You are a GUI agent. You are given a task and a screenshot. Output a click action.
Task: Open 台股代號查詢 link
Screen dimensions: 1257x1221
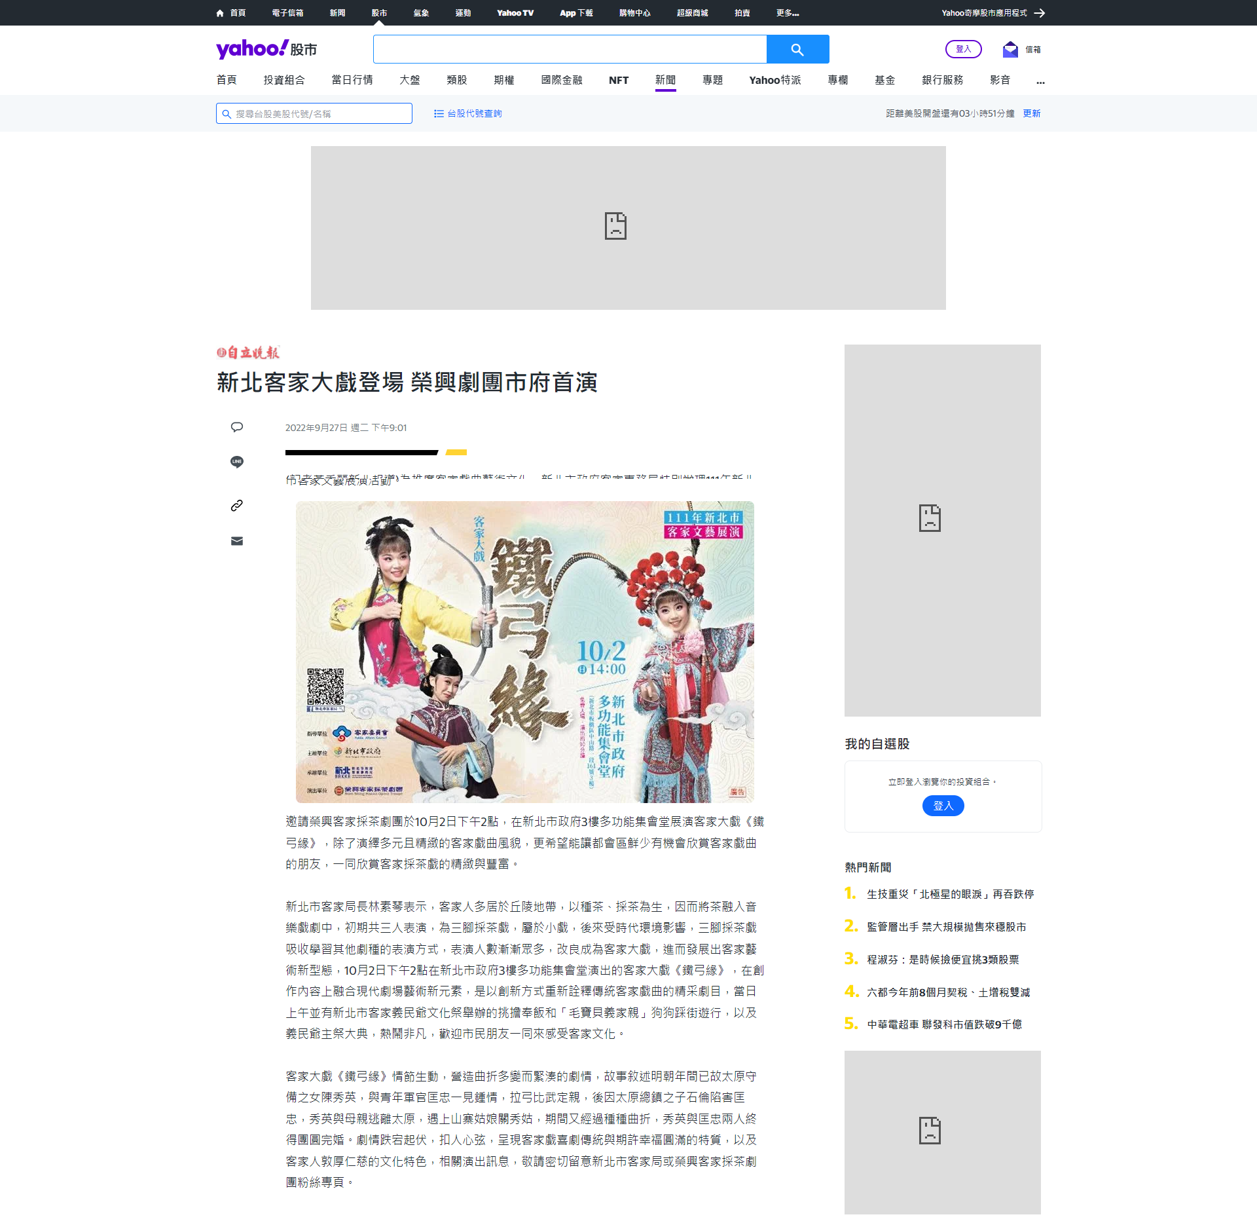(475, 113)
